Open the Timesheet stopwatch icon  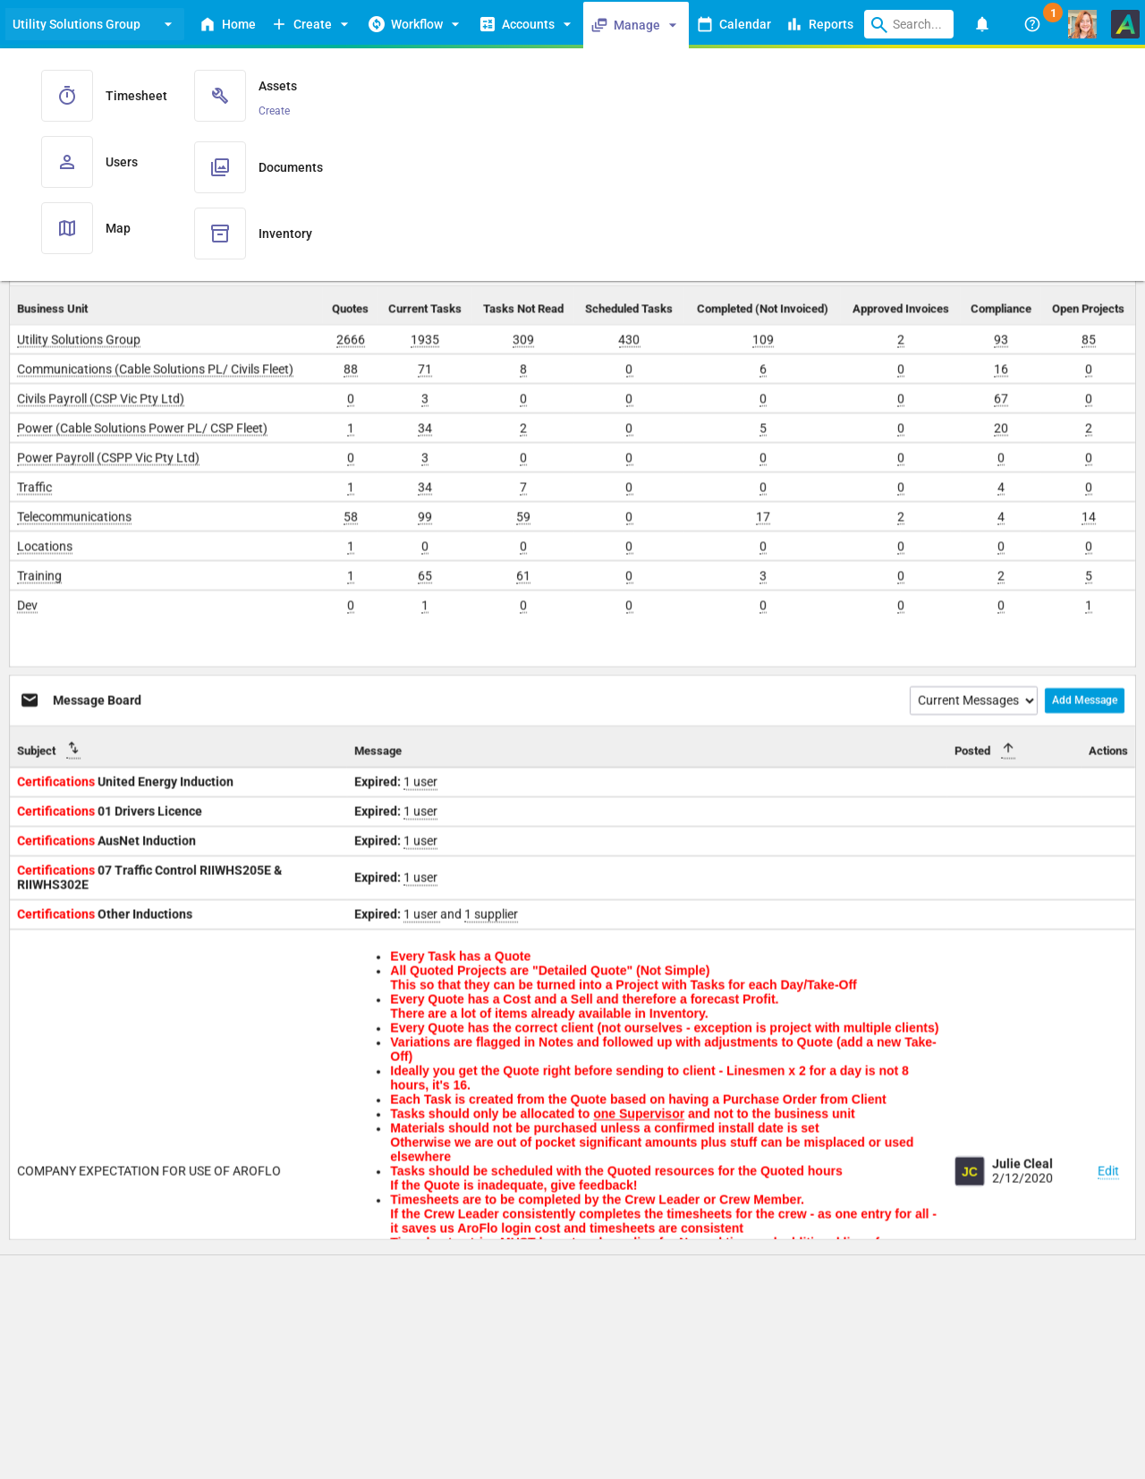(67, 96)
